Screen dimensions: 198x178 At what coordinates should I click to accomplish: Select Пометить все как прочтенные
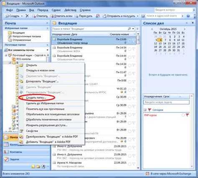click(x=45, y=109)
